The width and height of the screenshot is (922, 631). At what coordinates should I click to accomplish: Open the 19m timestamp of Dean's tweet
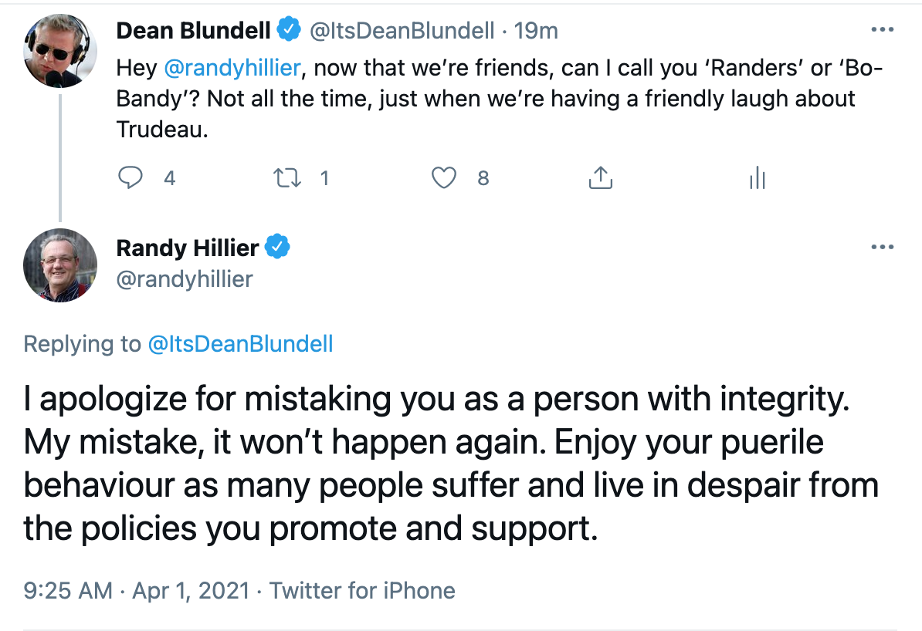[536, 31]
